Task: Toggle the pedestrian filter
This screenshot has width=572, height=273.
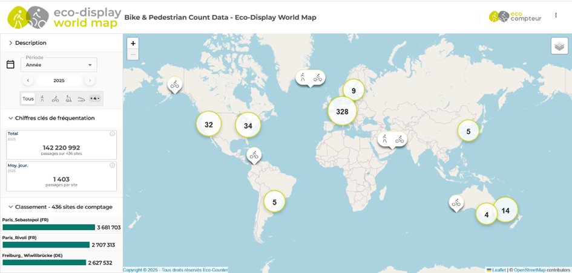Action: [x=42, y=98]
